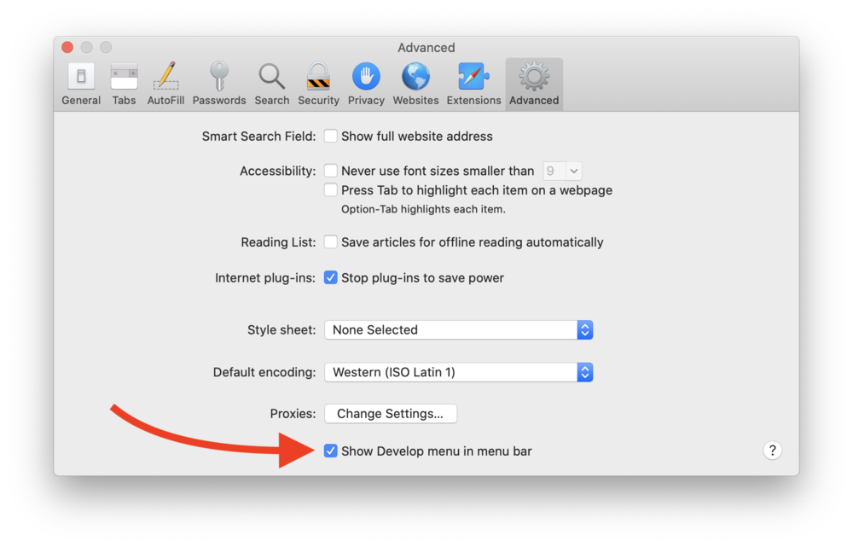Click the Reading List label

click(279, 242)
